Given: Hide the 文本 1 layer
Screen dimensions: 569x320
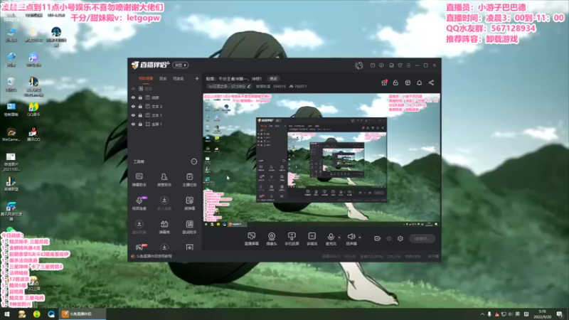Looking at the screenshot, I should coord(133,115).
